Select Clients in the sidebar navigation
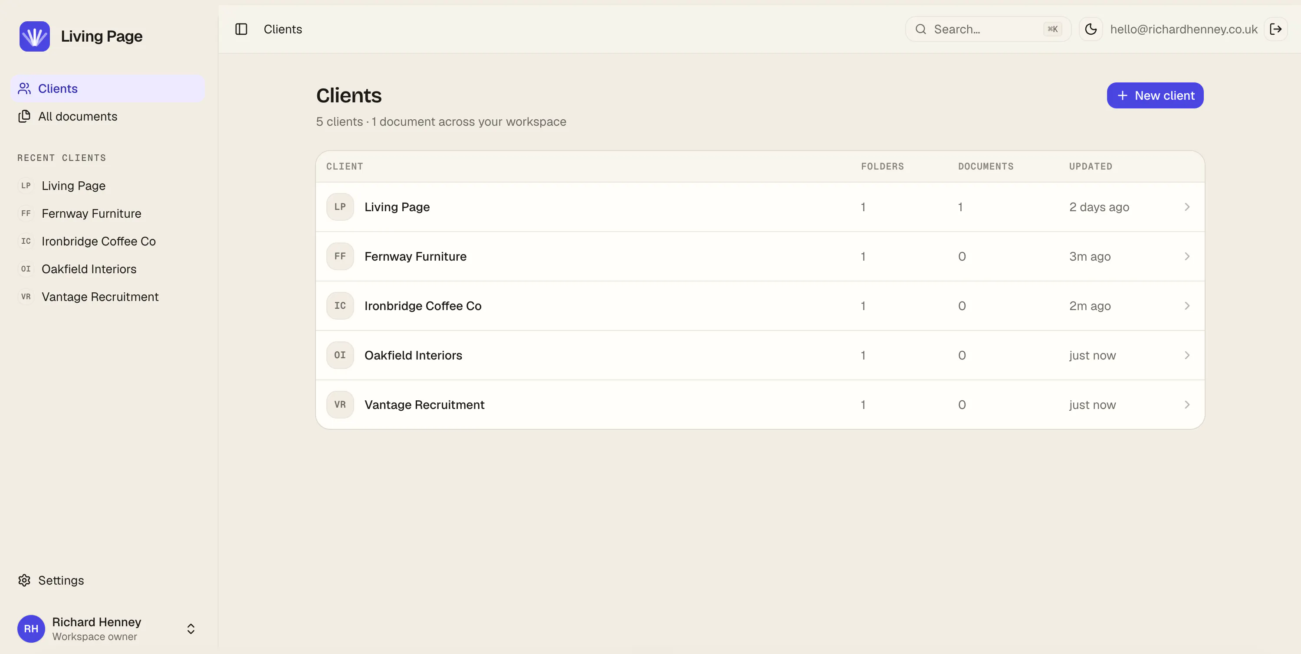 [108, 89]
